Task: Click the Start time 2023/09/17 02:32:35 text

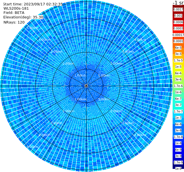Action: [x=33, y=4]
